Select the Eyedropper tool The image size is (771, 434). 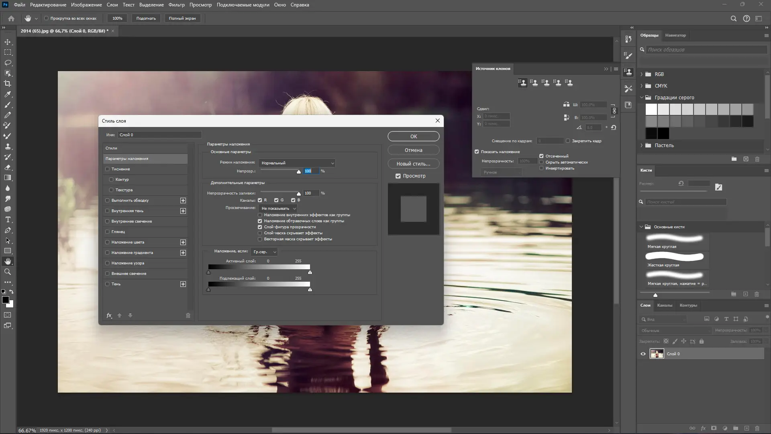8,94
